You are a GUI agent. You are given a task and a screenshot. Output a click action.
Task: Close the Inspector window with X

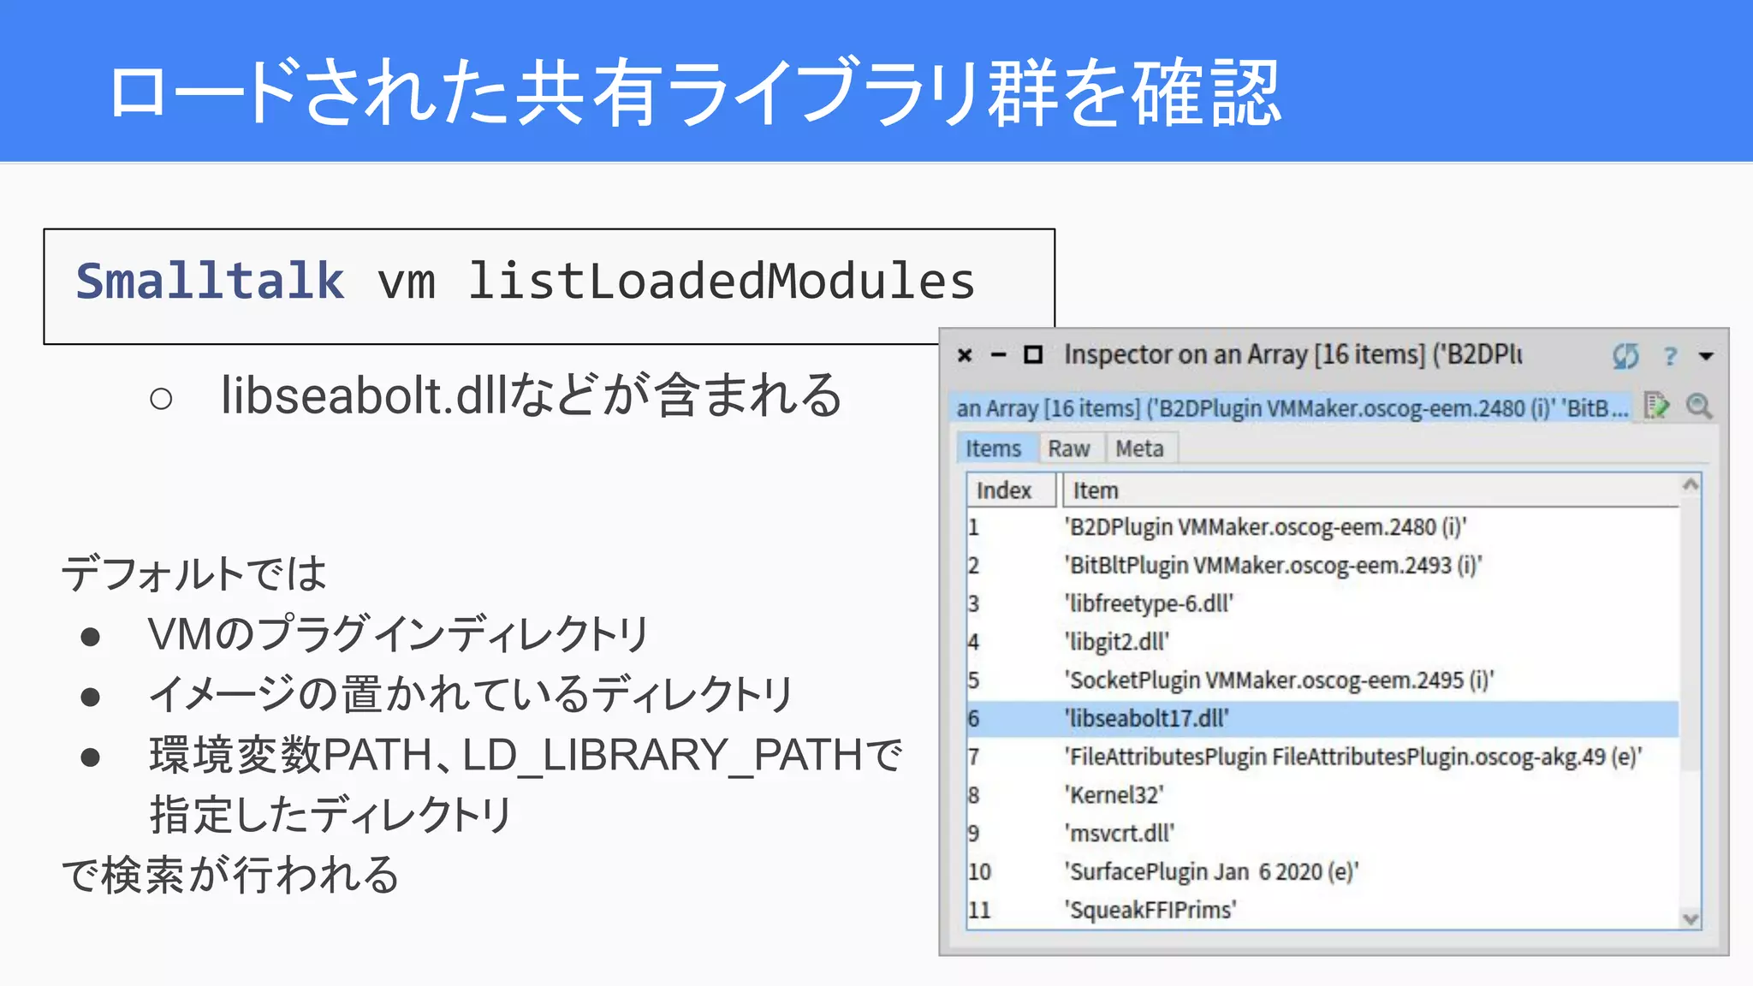[x=965, y=354]
